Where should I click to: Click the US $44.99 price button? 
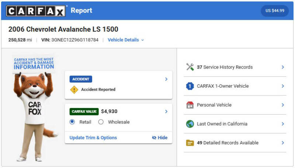275,11
